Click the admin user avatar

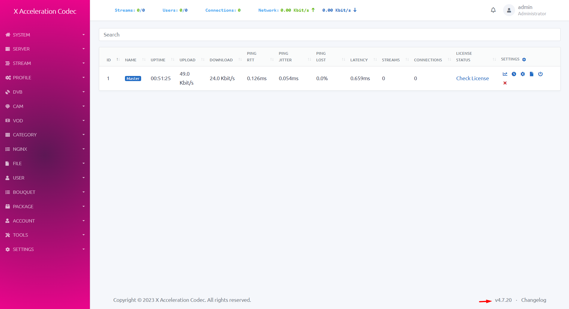coord(509,10)
